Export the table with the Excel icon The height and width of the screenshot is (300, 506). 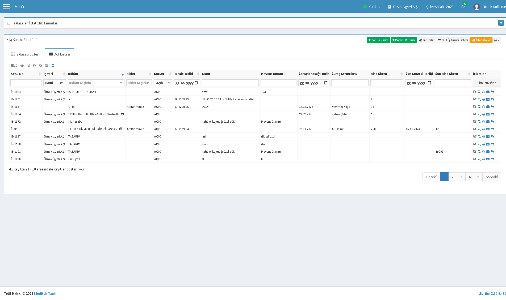pos(28,66)
